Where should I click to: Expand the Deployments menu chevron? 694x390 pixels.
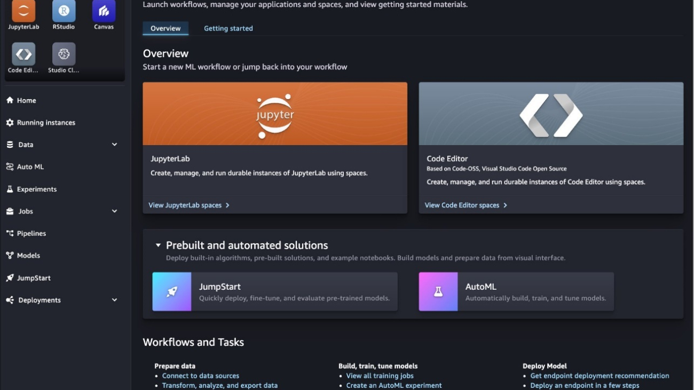(x=114, y=300)
